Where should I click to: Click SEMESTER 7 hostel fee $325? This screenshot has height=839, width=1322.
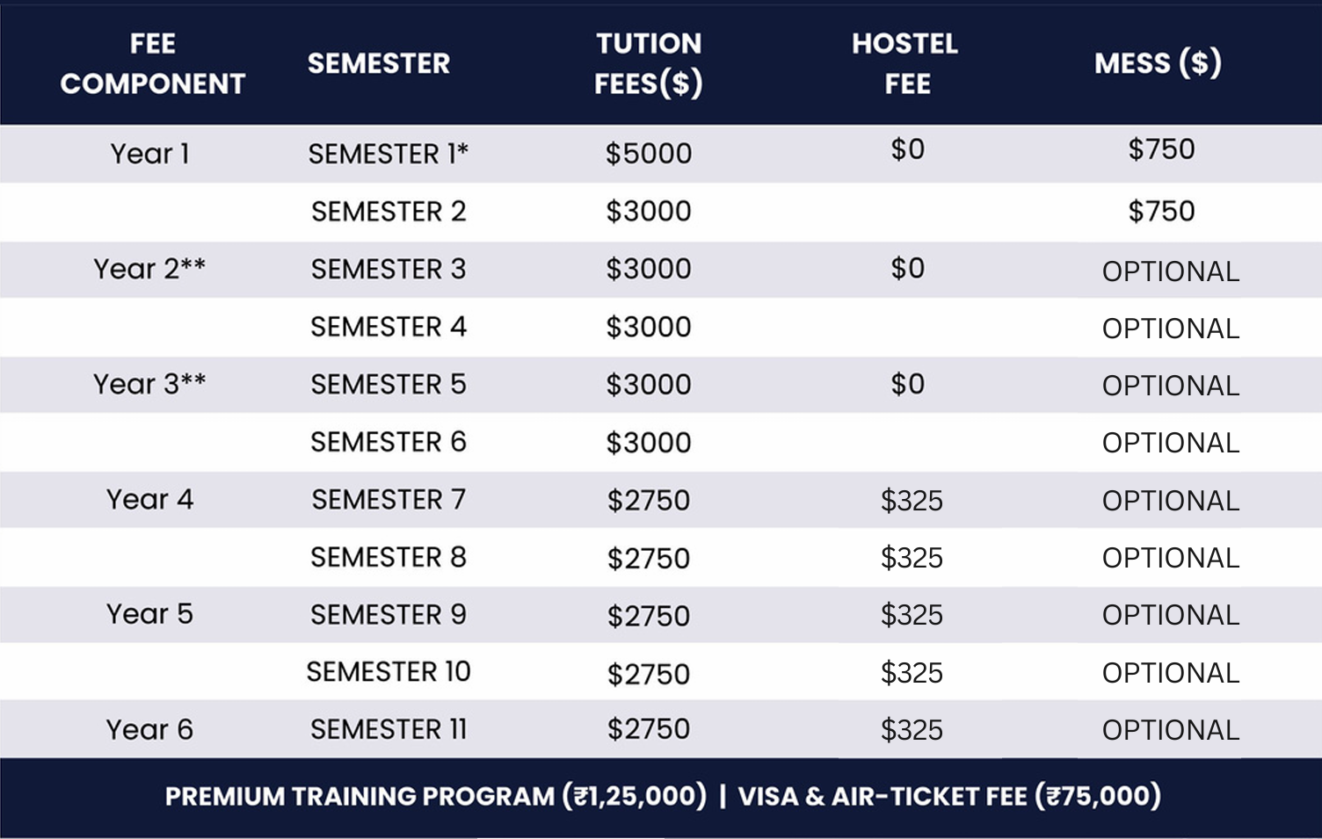click(x=912, y=501)
